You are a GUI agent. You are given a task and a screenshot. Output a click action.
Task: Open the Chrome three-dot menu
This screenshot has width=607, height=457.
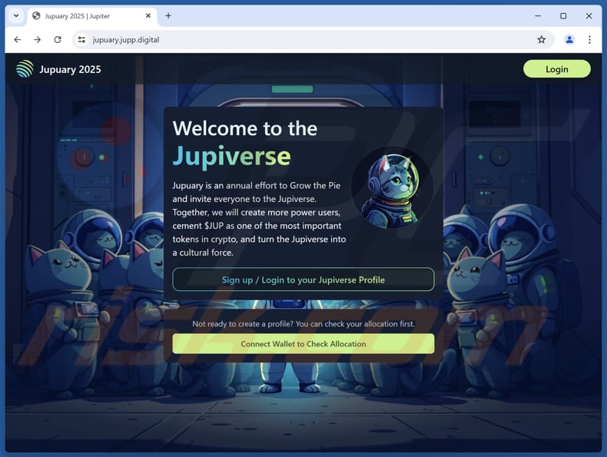[589, 39]
